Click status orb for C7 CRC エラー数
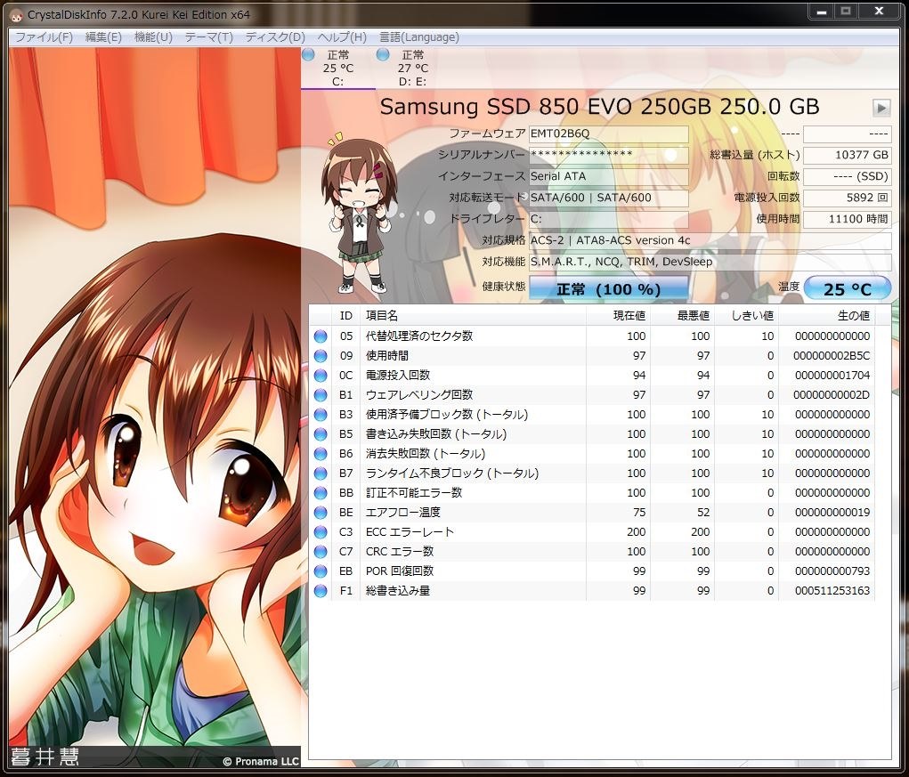The width and height of the screenshot is (909, 777). [321, 552]
